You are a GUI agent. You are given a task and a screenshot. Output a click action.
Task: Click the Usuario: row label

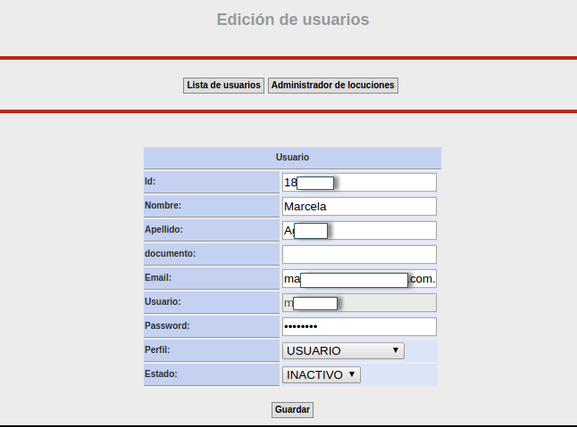pyautogui.click(x=163, y=301)
